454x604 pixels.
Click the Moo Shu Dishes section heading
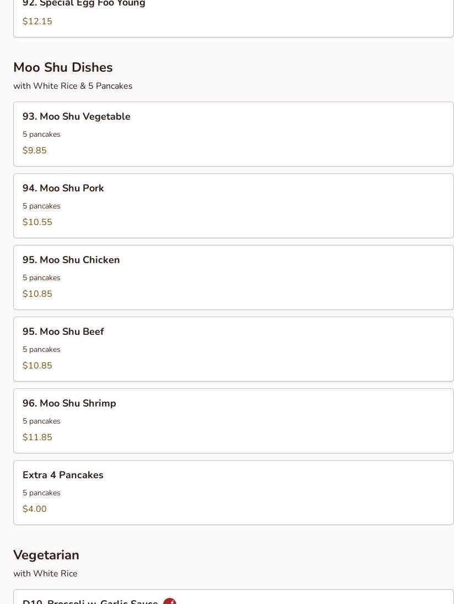[x=63, y=67]
